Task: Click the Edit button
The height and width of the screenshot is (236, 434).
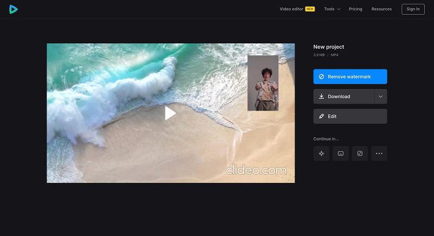Action: 350,116
